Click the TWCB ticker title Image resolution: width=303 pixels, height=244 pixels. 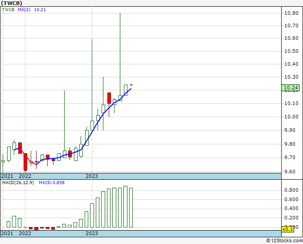(x=12, y=3)
